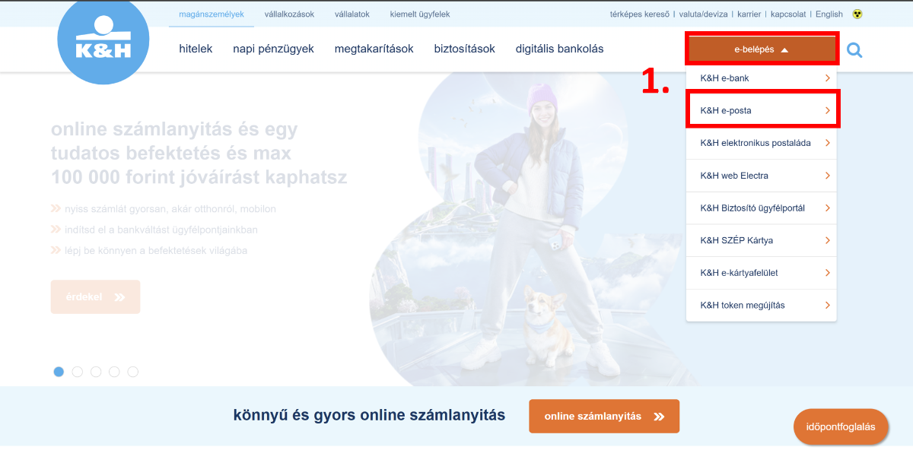Switch to vállalkozások tab
Screen dimensions: 913x466
289,14
